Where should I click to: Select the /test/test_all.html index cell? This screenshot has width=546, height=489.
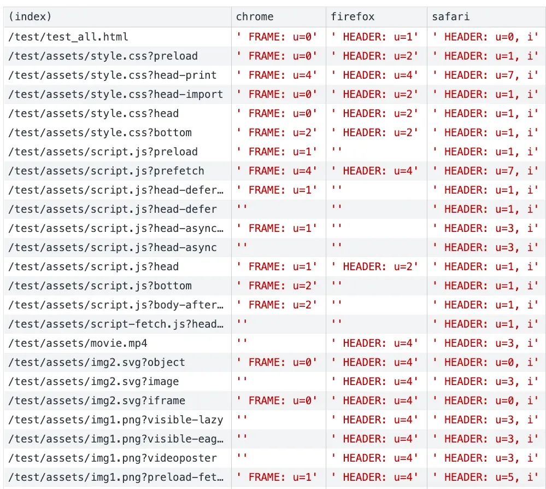point(68,37)
